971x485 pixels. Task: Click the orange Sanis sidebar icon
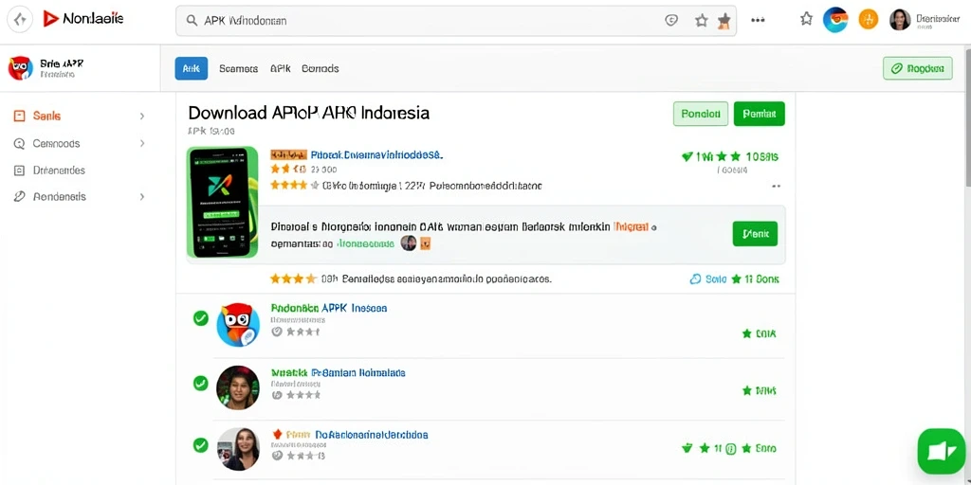20,116
